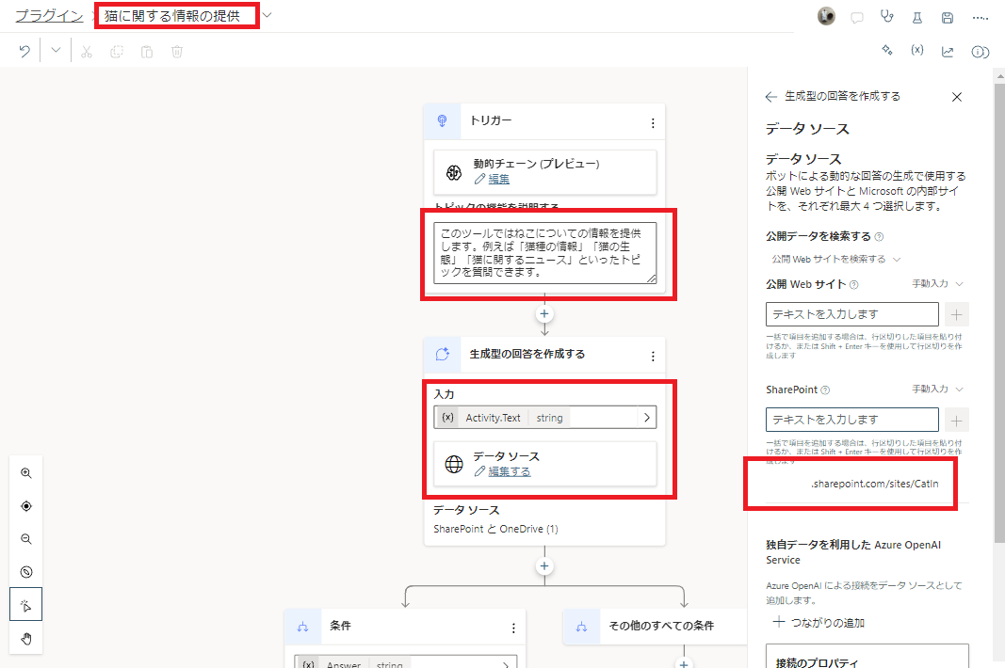Click the 編集 link under 動的チェーン
The width and height of the screenshot is (1005, 668).
(x=497, y=179)
